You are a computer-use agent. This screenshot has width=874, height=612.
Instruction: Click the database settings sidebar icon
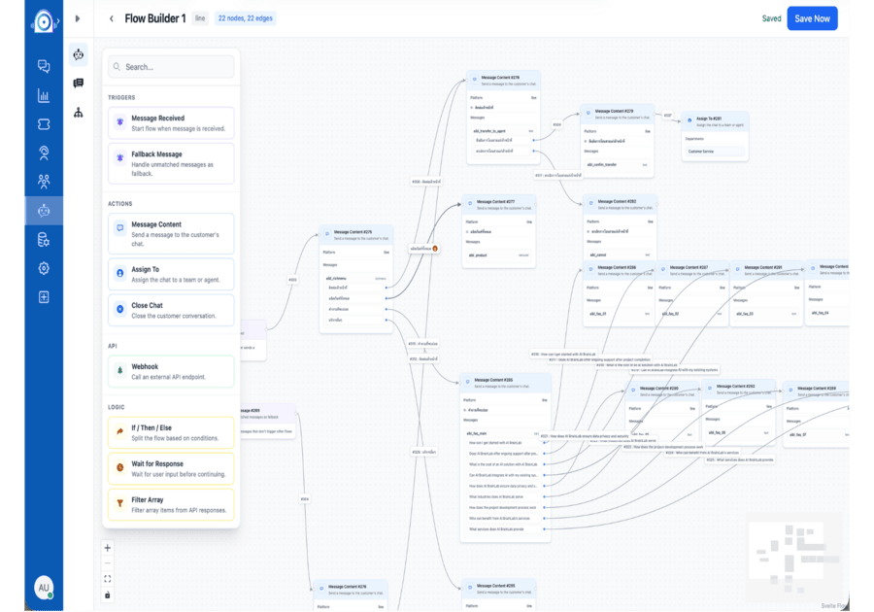44,239
